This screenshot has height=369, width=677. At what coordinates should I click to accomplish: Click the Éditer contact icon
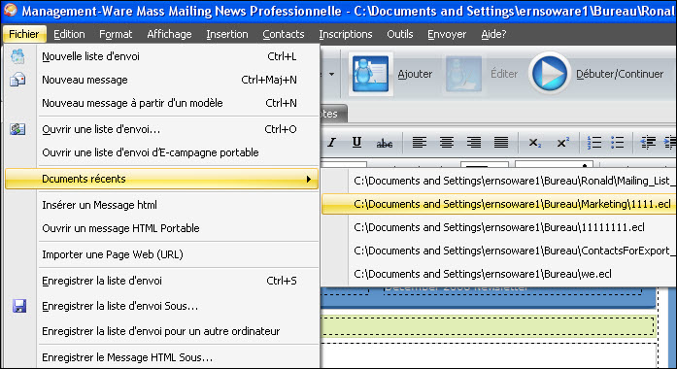click(463, 74)
